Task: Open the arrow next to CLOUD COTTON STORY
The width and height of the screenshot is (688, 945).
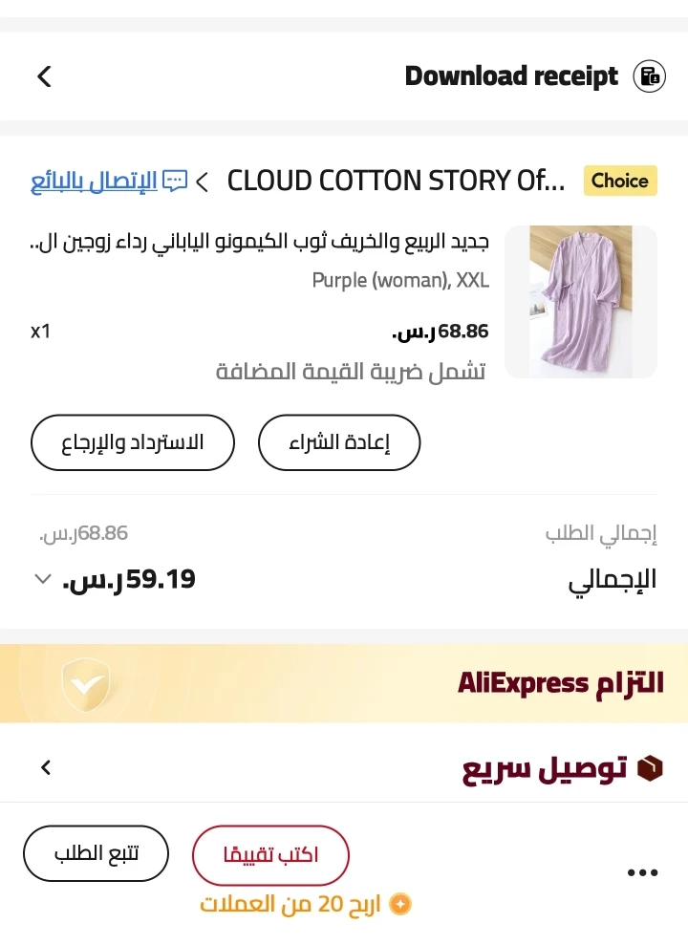Action: (x=203, y=180)
